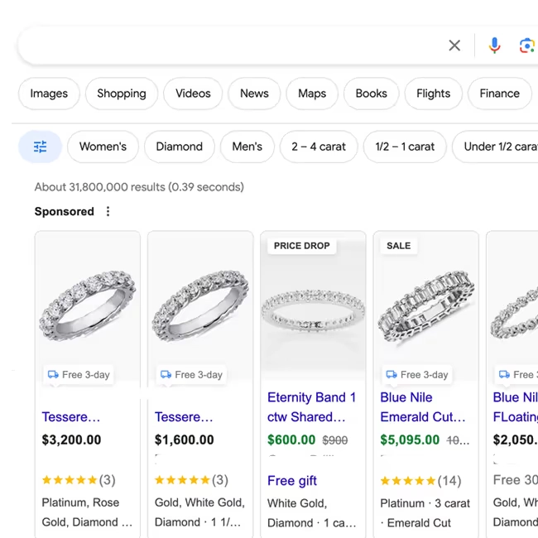This screenshot has height=538, width=538.
Task: Open the filter tools slider icon
Action: coord(41,147)
